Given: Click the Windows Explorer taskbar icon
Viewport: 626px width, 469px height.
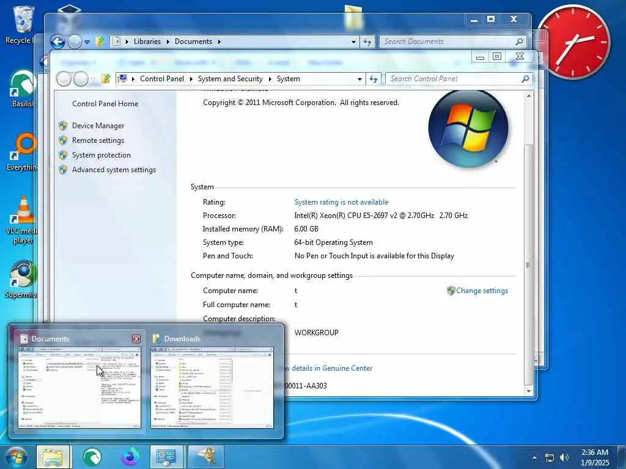Looking at the screenshot, I should click(53, 457).
